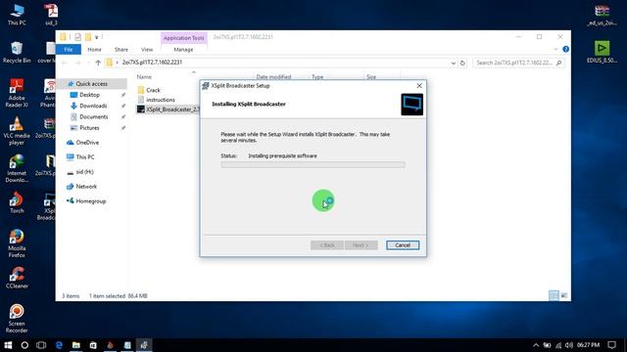Sort by Date modified column header
The height and width of the screenshot is (352, 627).
tap(273, 76)
